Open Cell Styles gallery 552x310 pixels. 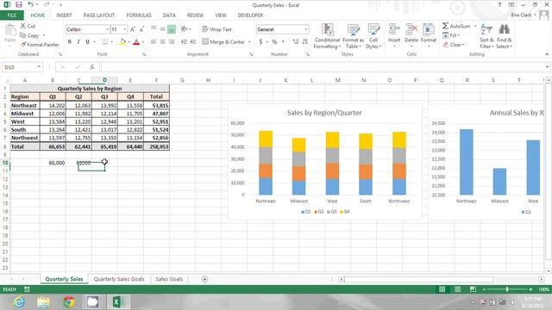(373, 36)
